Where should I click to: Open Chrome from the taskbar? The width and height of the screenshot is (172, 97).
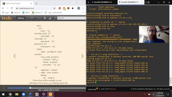(x=10, y=94)
